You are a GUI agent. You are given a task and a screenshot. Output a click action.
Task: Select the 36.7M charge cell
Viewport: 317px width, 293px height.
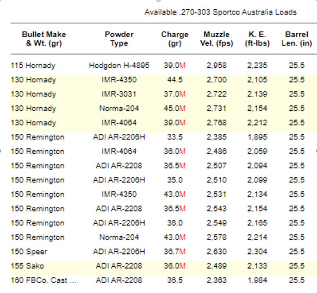(x=175, y=252)
